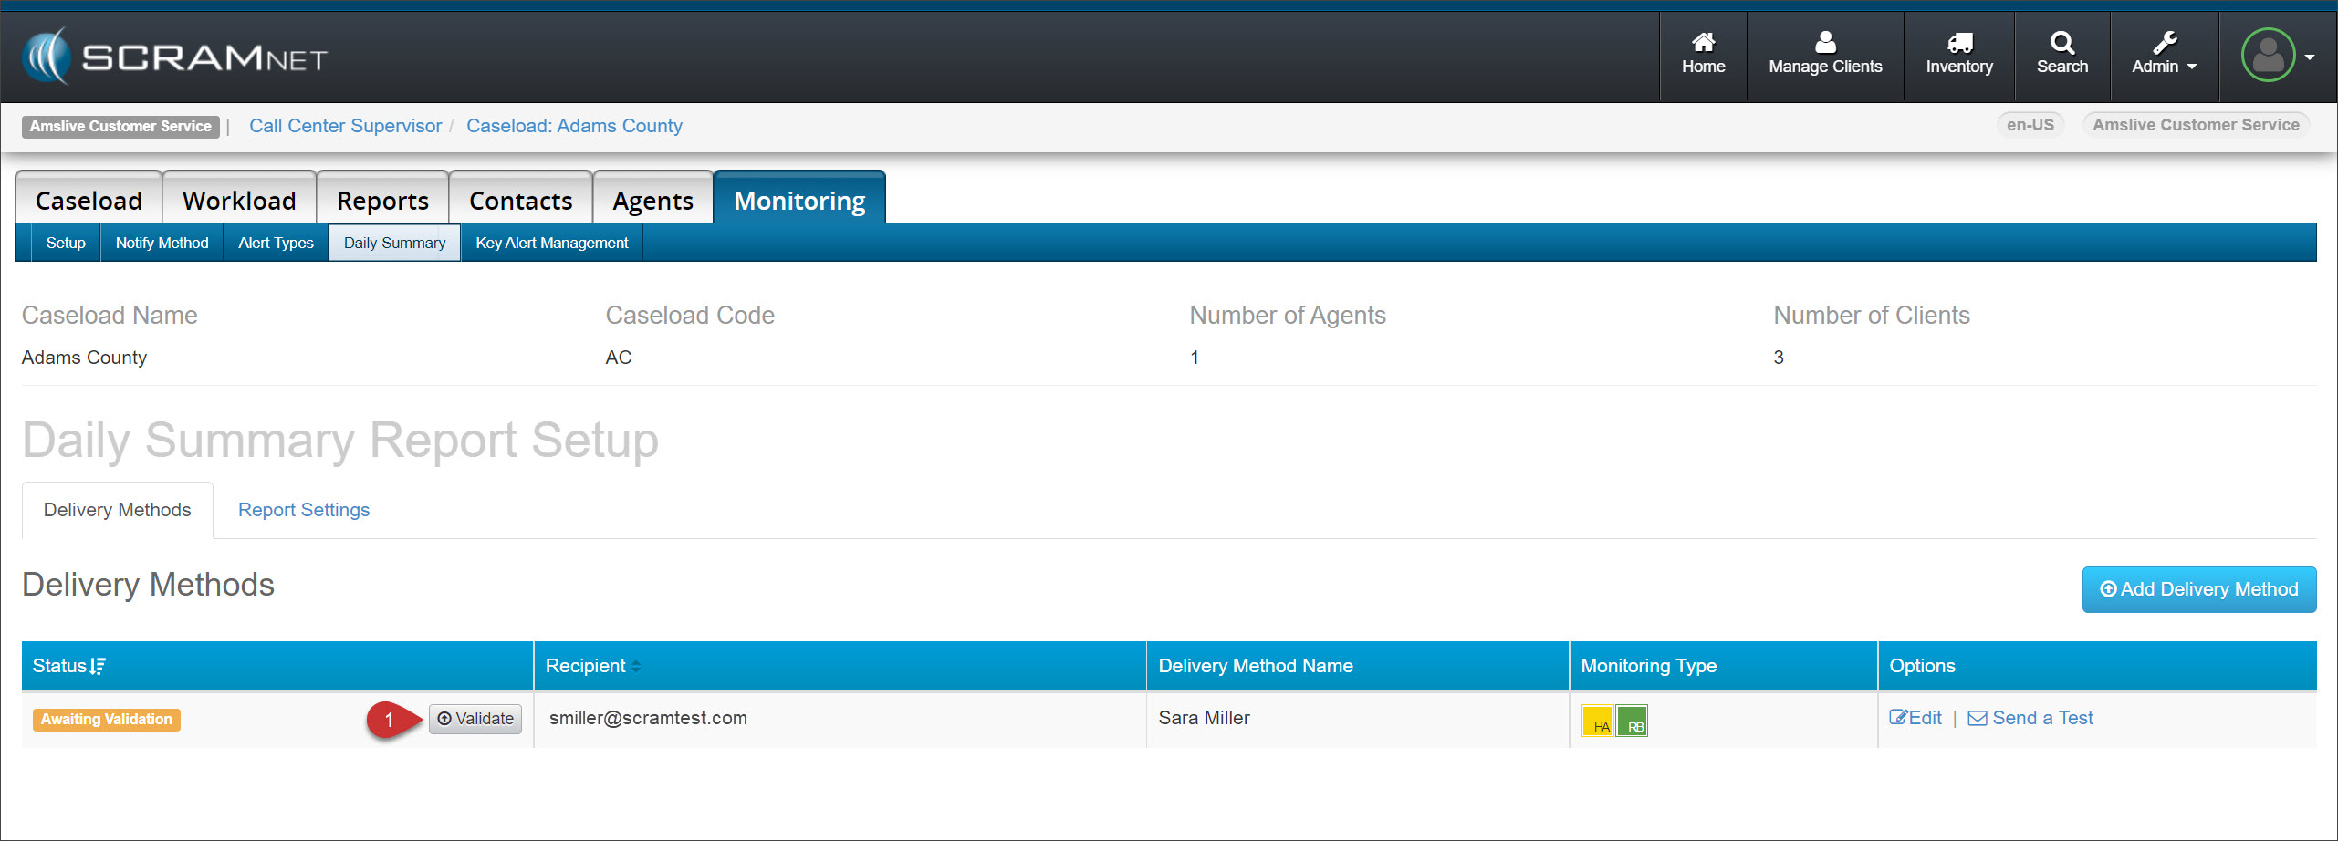Send a Test email to the recipient

point(2030,719)
